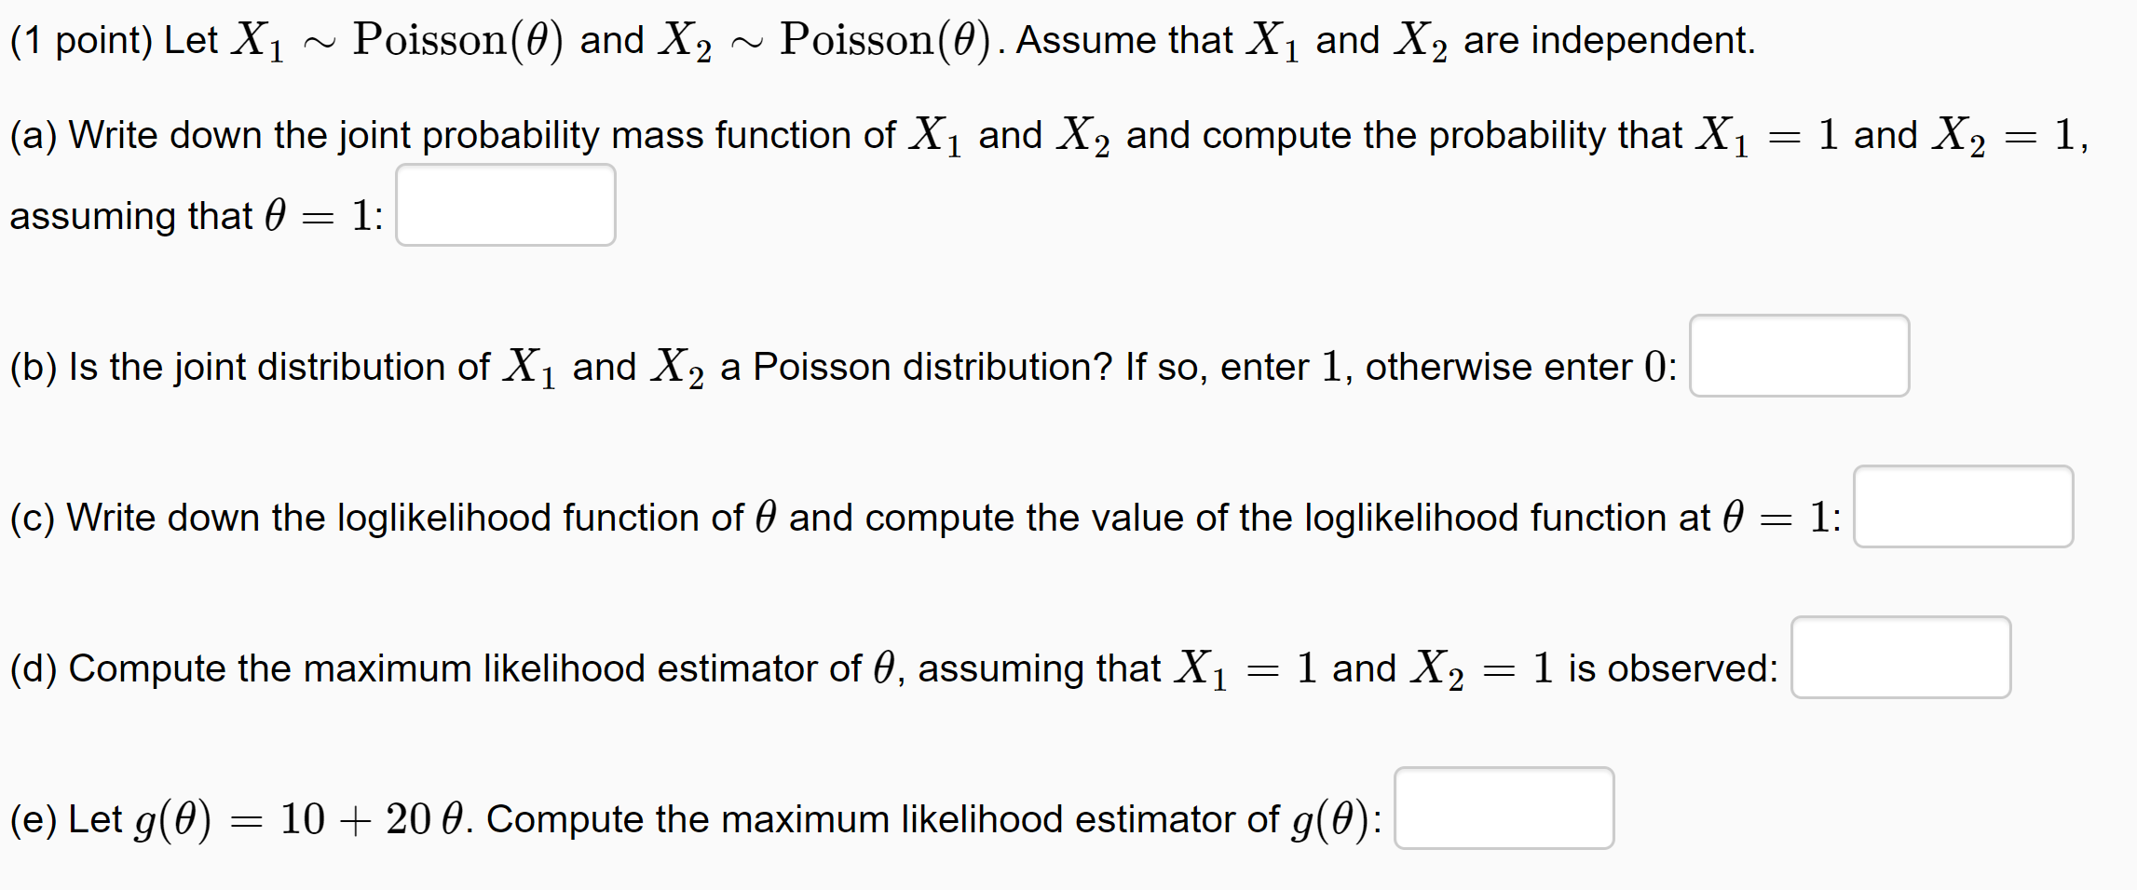Focus the g(θ) estimator answer box

1504,809
